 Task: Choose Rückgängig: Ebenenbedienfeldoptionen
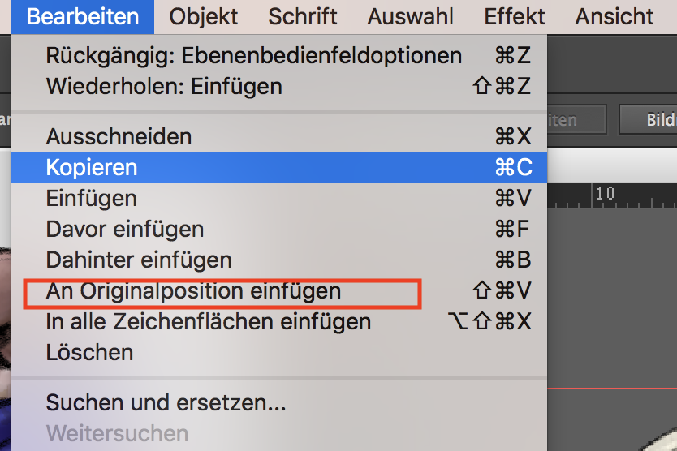(279, 56)
